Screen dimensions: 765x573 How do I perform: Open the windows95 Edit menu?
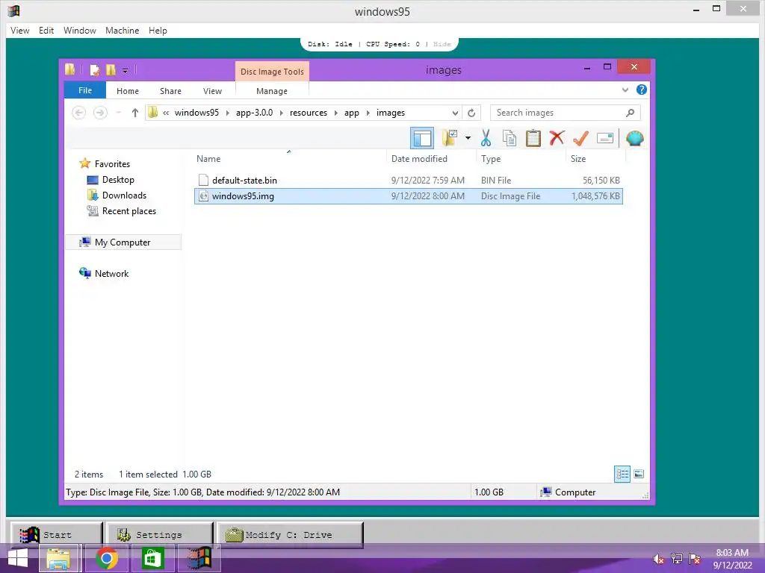tap(46, 31)
